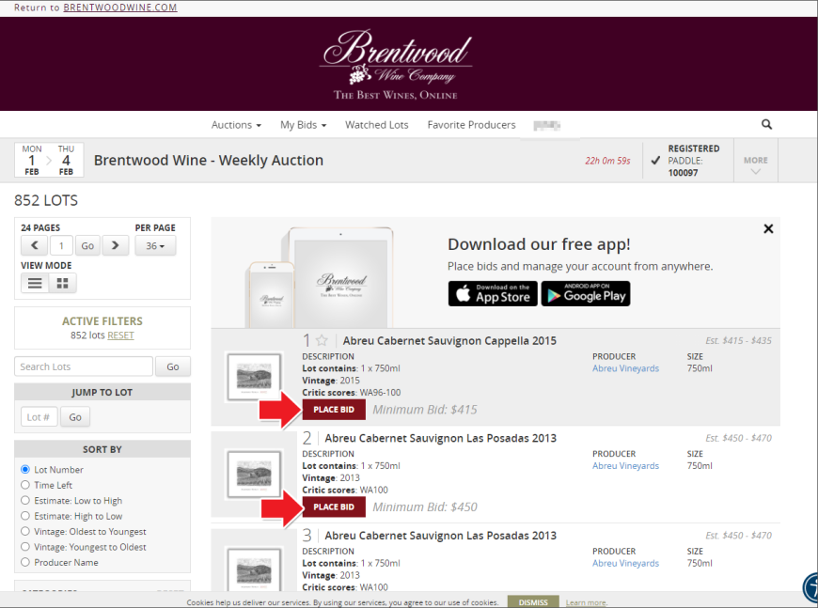Switch to grid view mode
The width and height of the screenshot is (818, 608).
coord(63,283)
